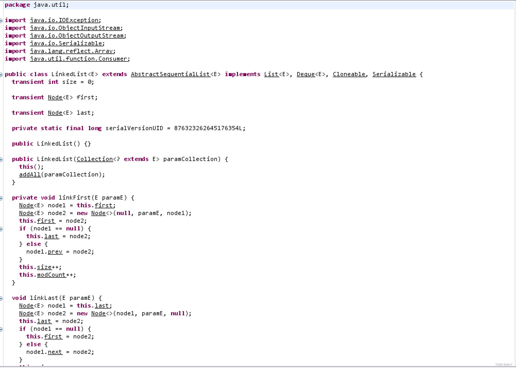Collapse the linkFirst method fold marker
516x368 pixels.
(1, 198)
